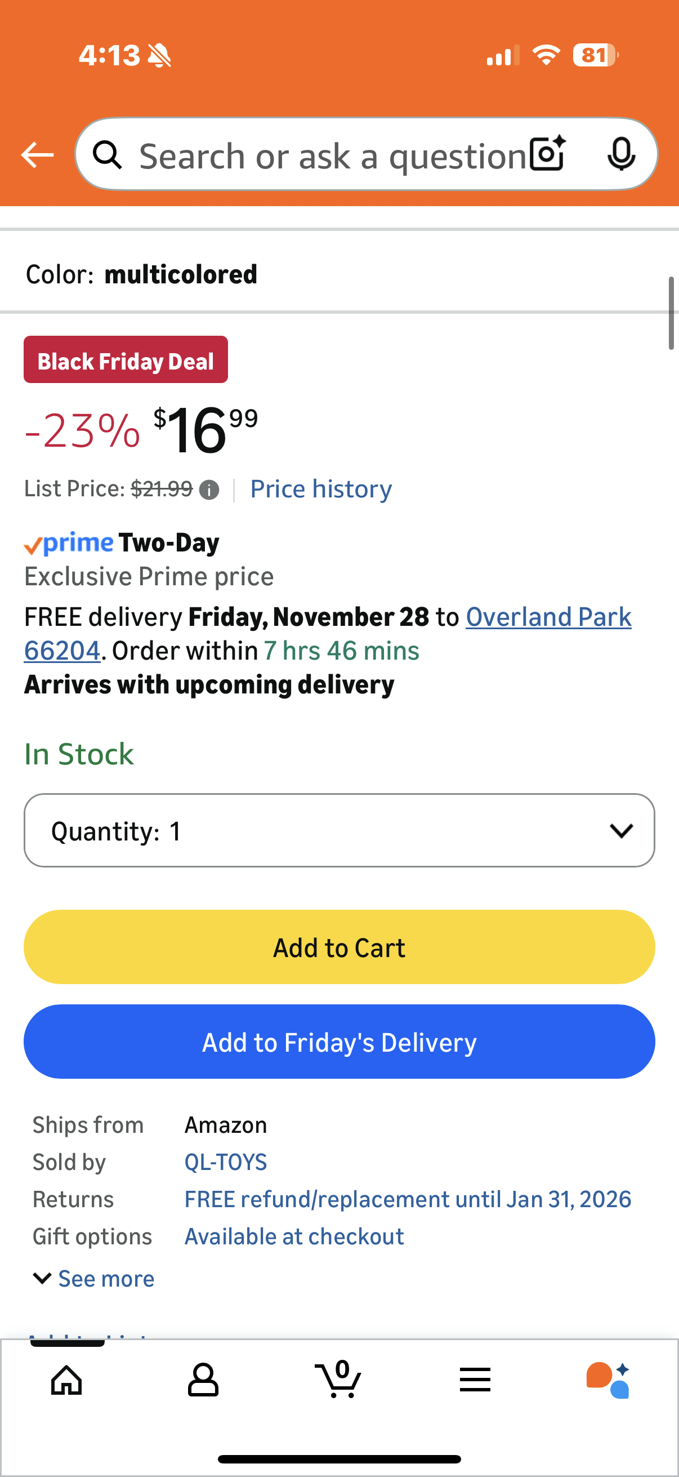Open the account profile tab

203,1380
